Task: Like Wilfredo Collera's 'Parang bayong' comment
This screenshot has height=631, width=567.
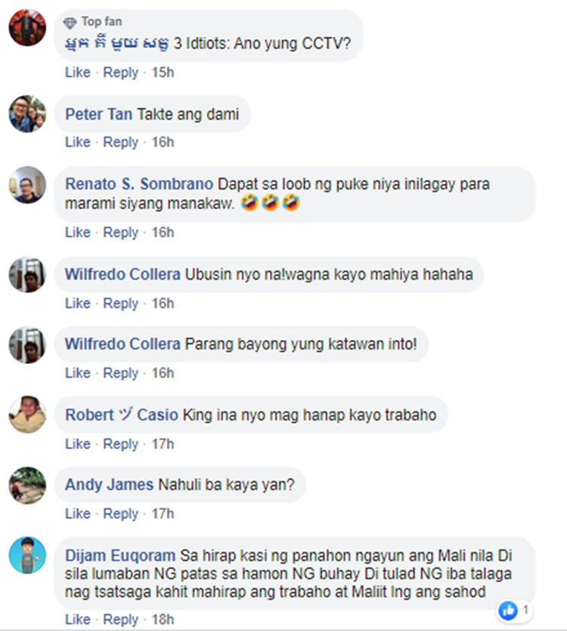Action: (78, 373)
